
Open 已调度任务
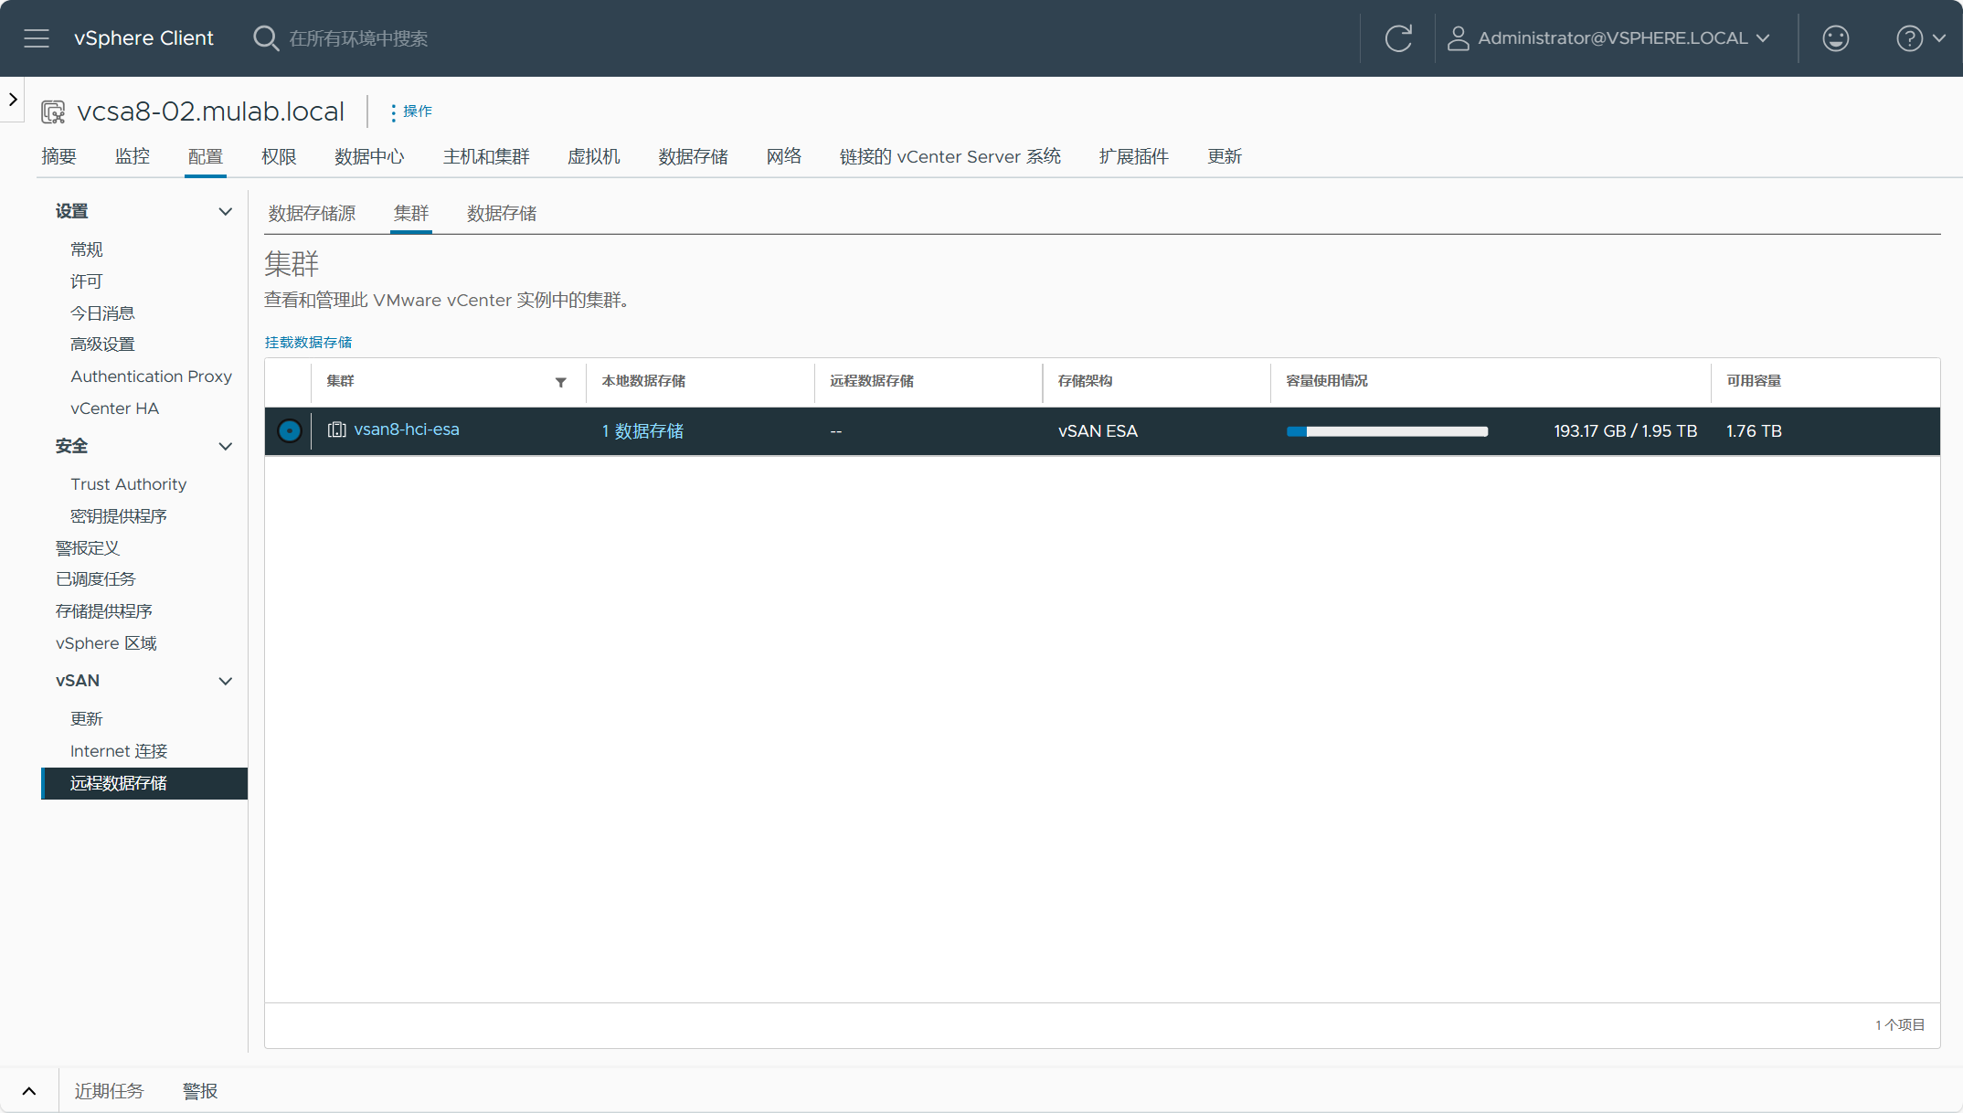tap(95, 579)
